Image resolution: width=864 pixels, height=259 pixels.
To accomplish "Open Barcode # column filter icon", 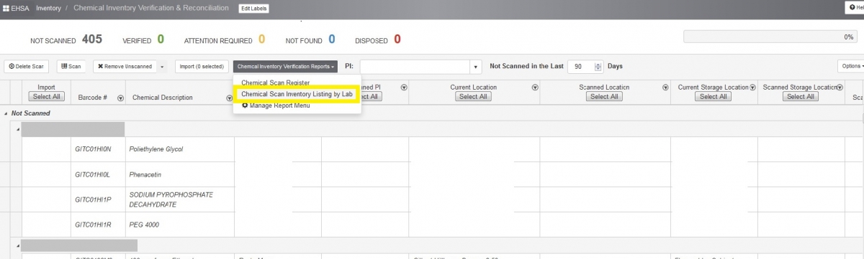I will pyautogui.click(x=120, y=98).
